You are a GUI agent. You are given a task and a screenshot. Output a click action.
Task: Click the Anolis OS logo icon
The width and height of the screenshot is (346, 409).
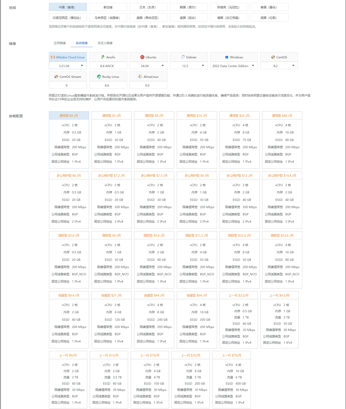[x=103, y=57]
